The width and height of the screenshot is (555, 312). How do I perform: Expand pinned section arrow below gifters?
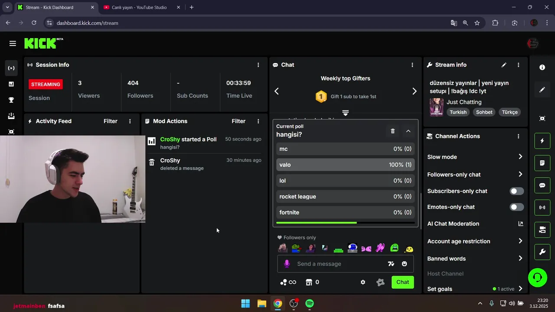[x=346, y=113]
